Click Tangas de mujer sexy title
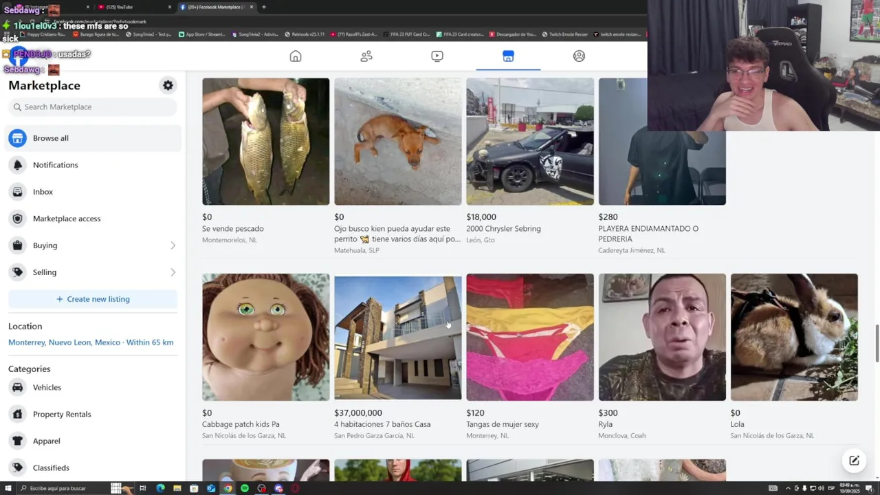Screen dimensions: 880x495 pyautogui.click(x=503, y=424)
